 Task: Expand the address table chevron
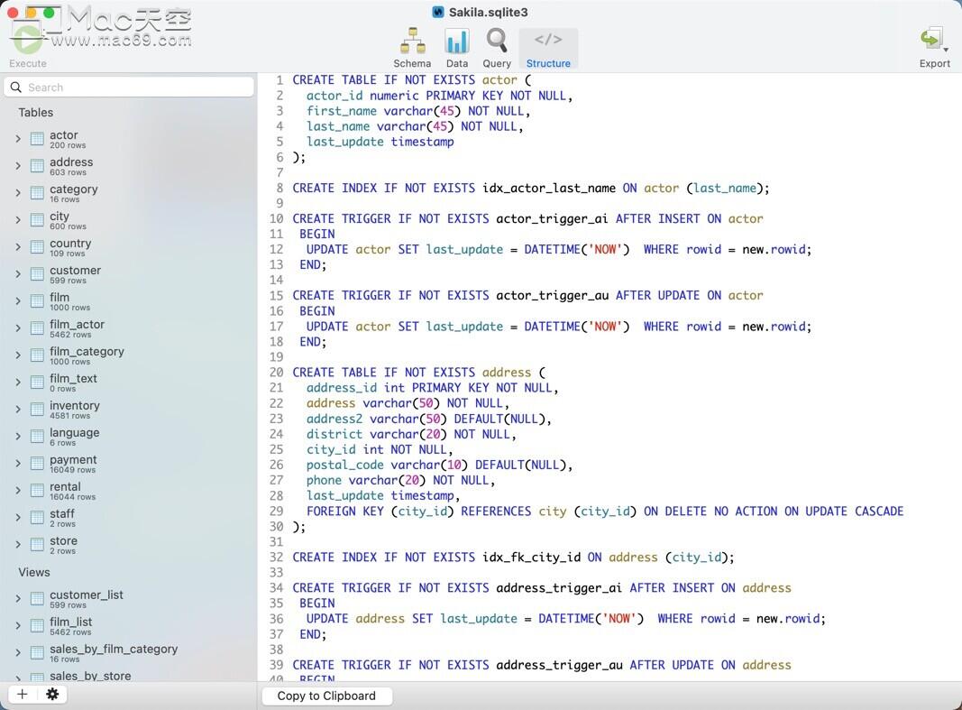point(18,166)
